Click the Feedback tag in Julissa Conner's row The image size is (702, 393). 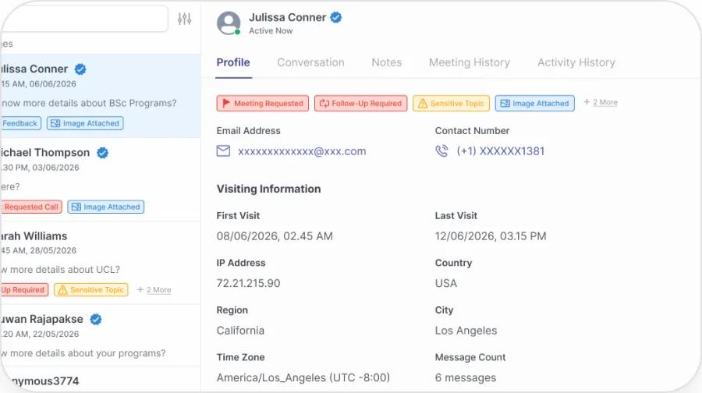point(20,123)
